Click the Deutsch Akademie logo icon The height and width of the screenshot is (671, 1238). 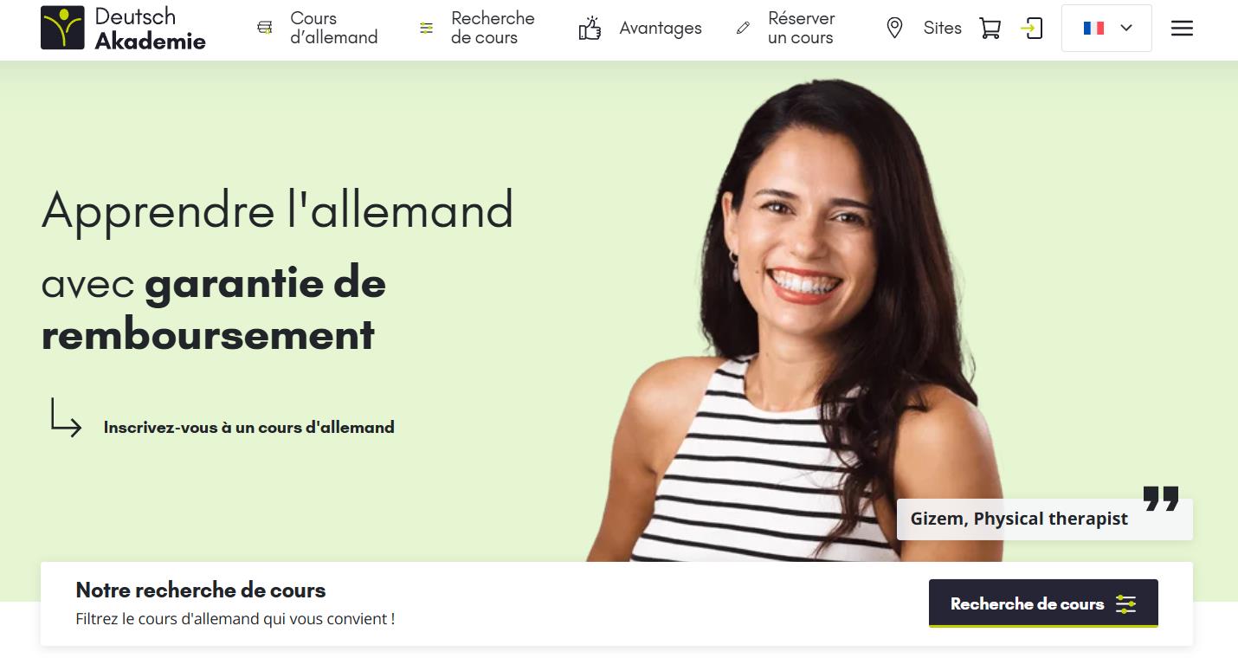62,28
